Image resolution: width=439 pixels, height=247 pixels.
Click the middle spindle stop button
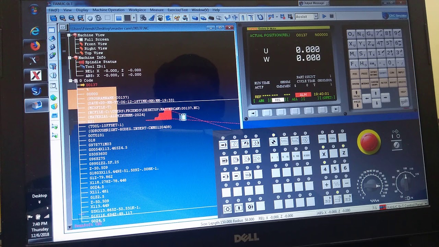click(338, 199)
